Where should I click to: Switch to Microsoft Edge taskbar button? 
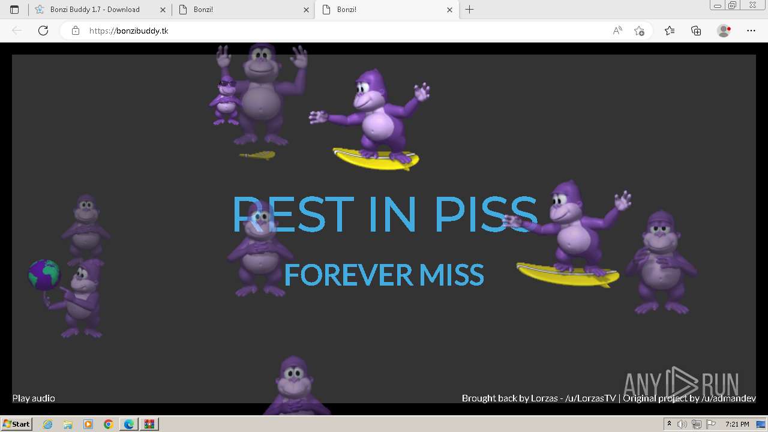pyautogui.click(x=129, y=424)
